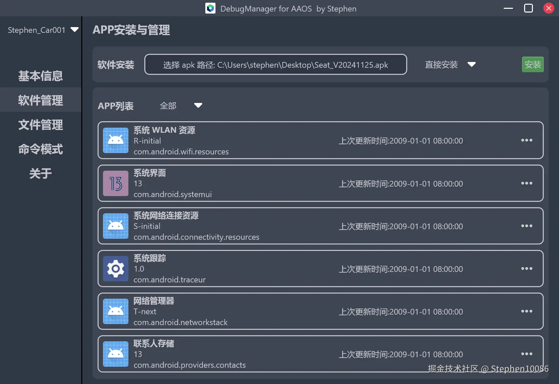Click the APP列表 label
The image size is (559, 384).
pyautogui.click(x=116, y=106)
